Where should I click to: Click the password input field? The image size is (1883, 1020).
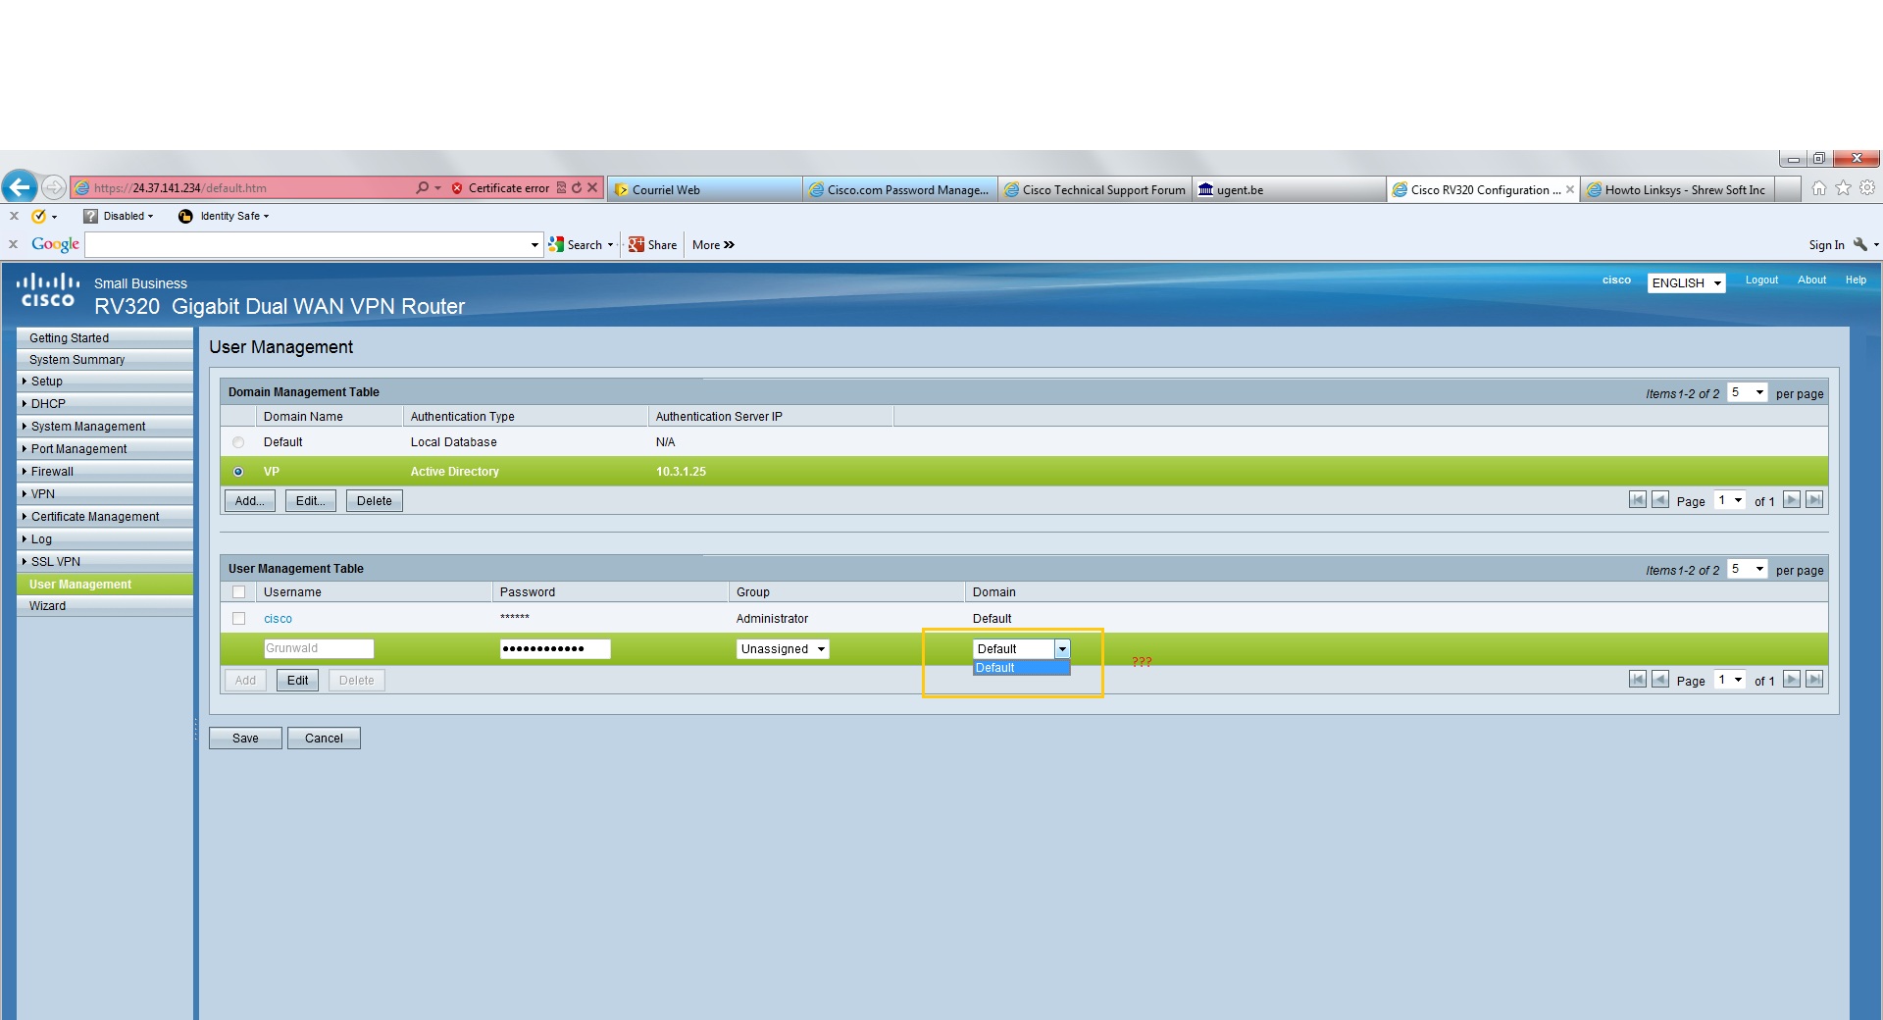[x=555, y=648]
